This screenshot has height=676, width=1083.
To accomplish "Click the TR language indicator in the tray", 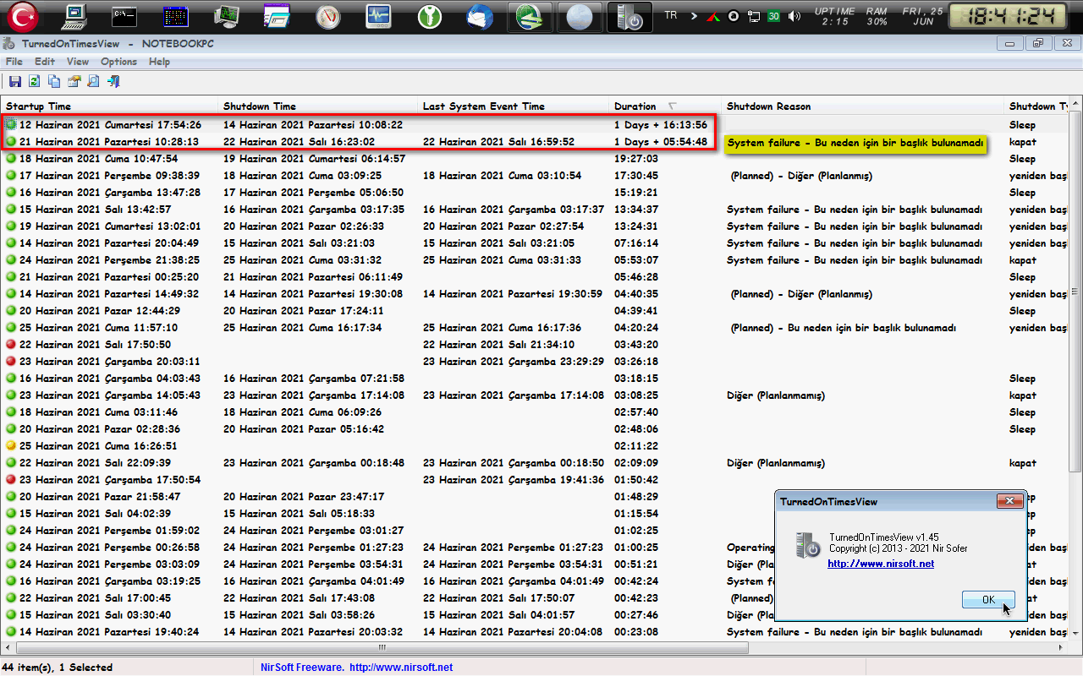I will coord(671,15).
